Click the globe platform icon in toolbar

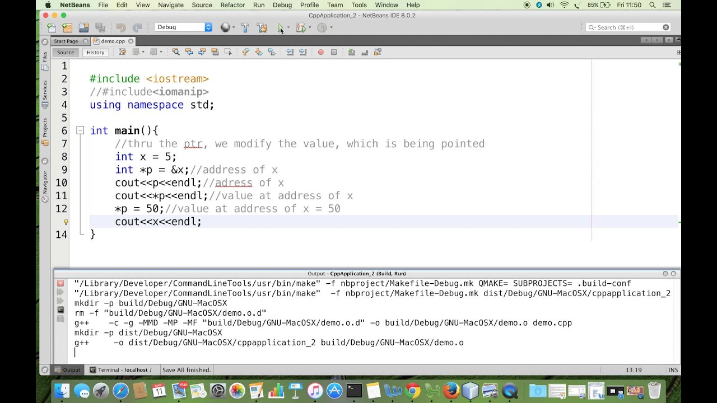point(225,27)
